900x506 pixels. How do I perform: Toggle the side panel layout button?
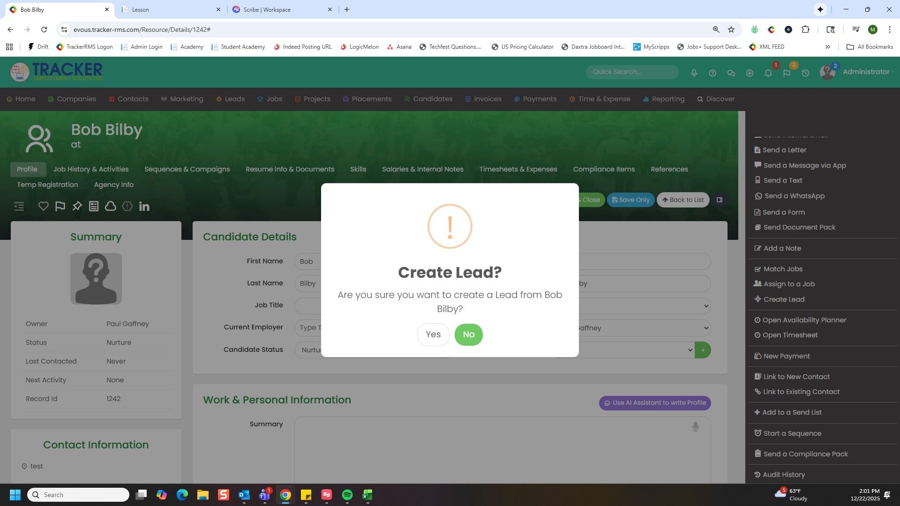click(720, 200)
